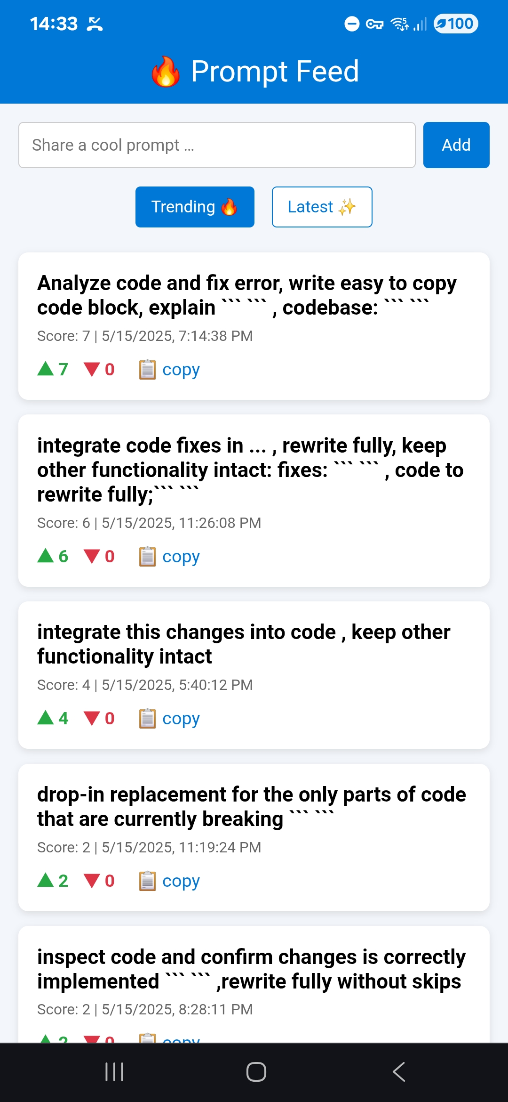Downvote the 'Analyze code and fix error' prompt
Screen dimensions: 508x1102
pyautogui.click(x=99, y=369)
